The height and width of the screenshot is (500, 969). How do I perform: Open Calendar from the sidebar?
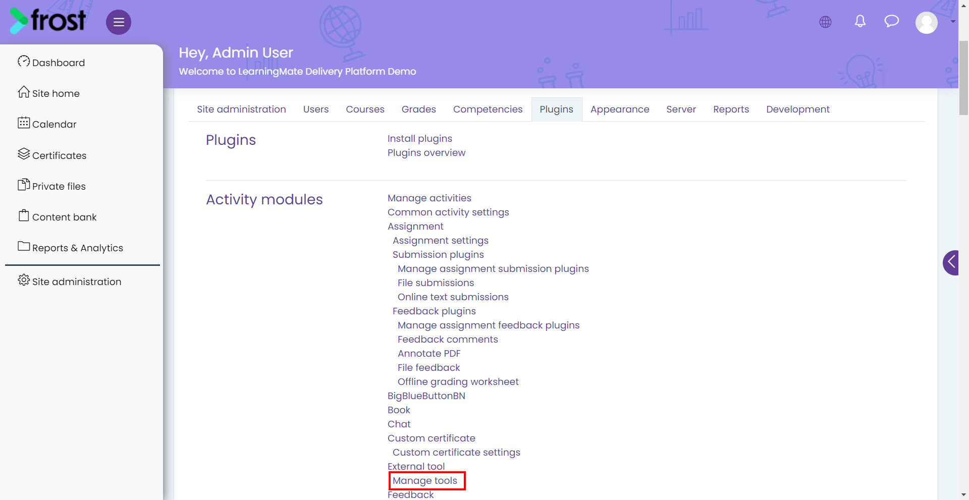pos(47,124)
